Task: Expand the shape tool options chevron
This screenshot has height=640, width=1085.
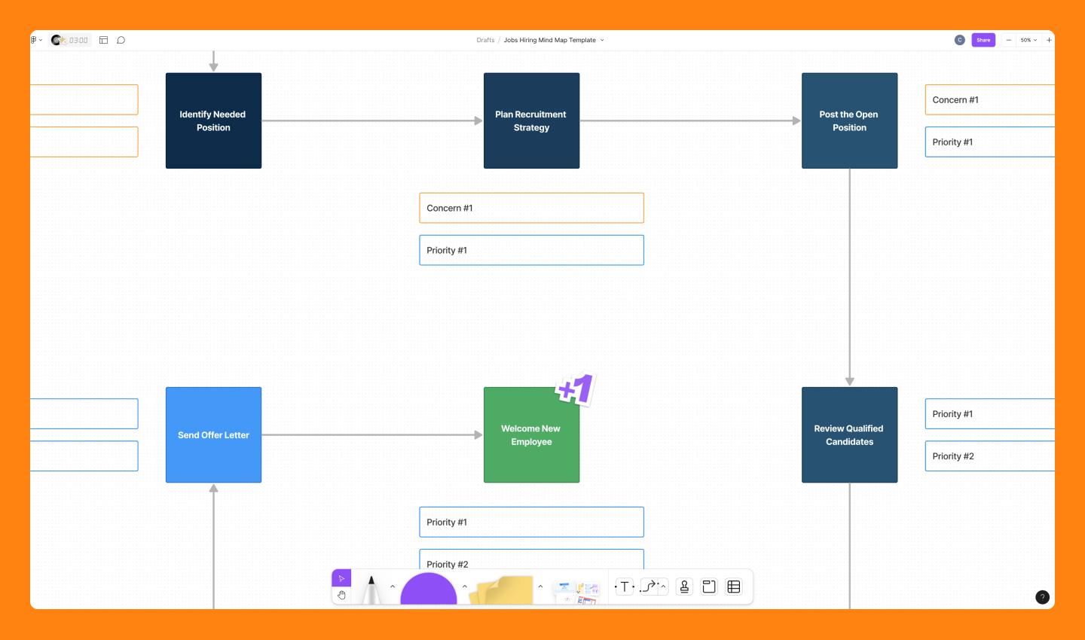Action: (464, 587)
